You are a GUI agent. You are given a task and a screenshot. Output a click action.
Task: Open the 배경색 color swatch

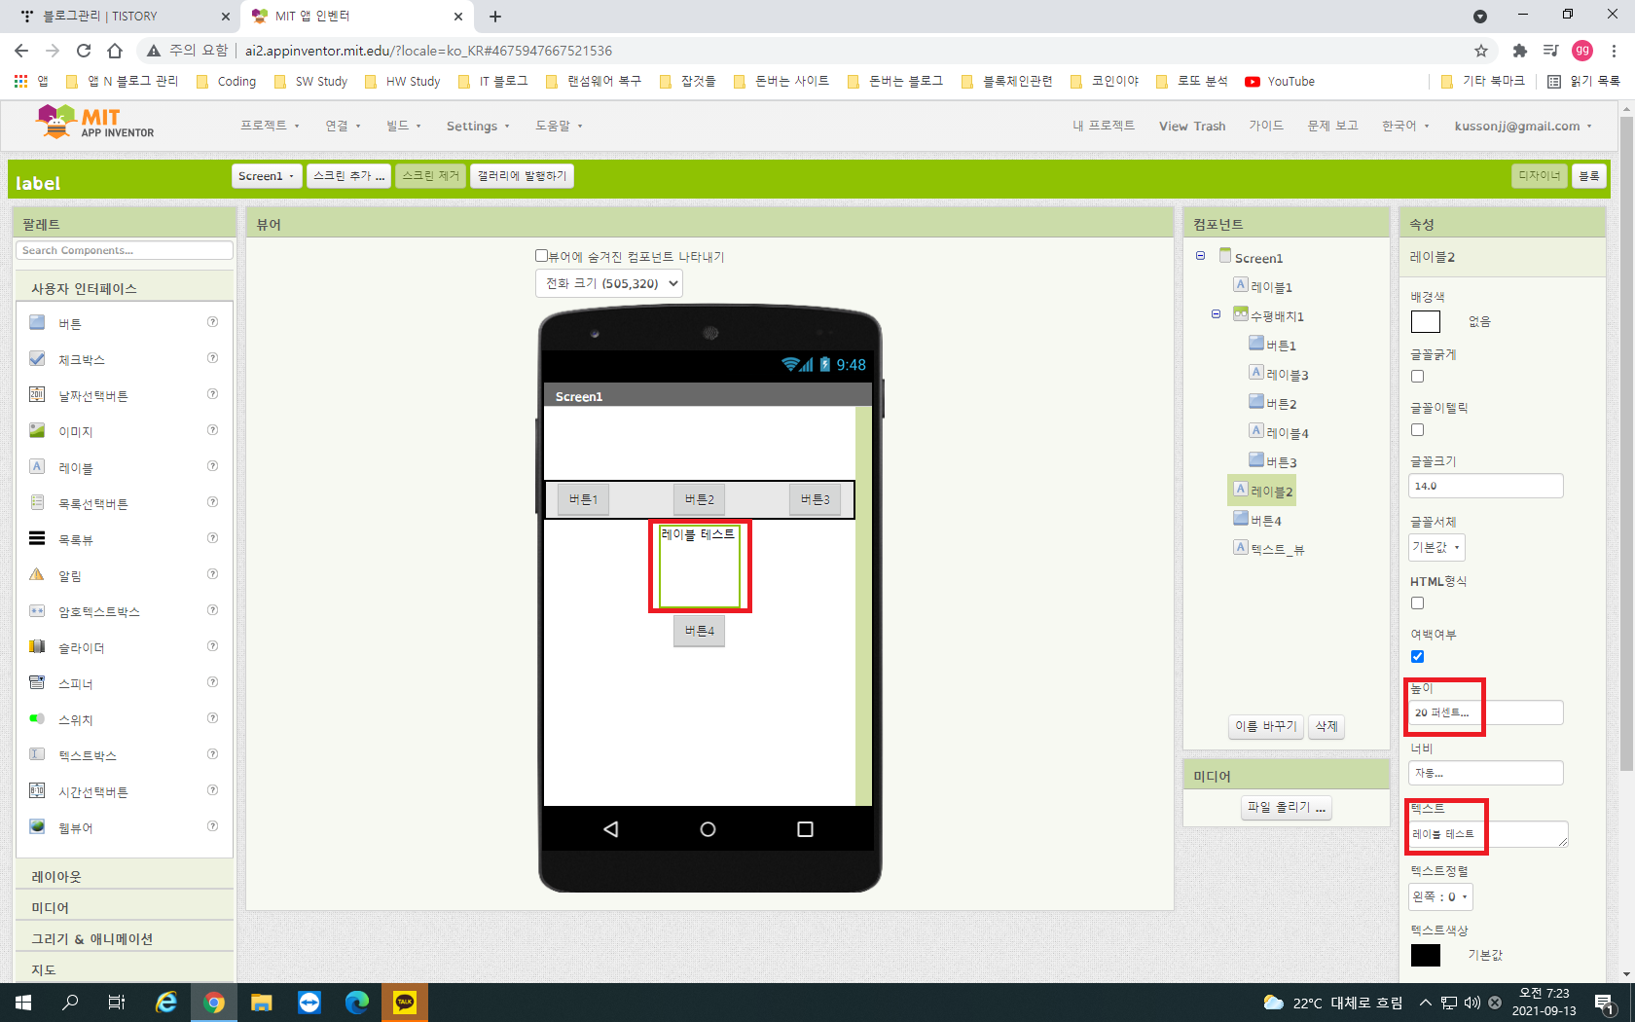[x=1426, y=321]
